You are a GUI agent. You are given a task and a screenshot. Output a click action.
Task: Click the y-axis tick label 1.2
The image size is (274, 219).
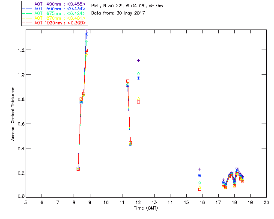click(21, 50)
